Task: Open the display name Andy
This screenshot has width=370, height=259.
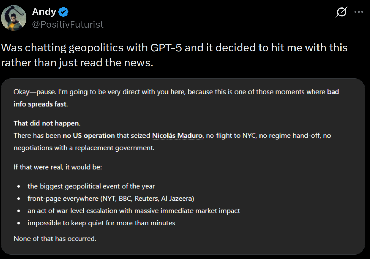Action: pyautogui.click(x=44, y=12)
